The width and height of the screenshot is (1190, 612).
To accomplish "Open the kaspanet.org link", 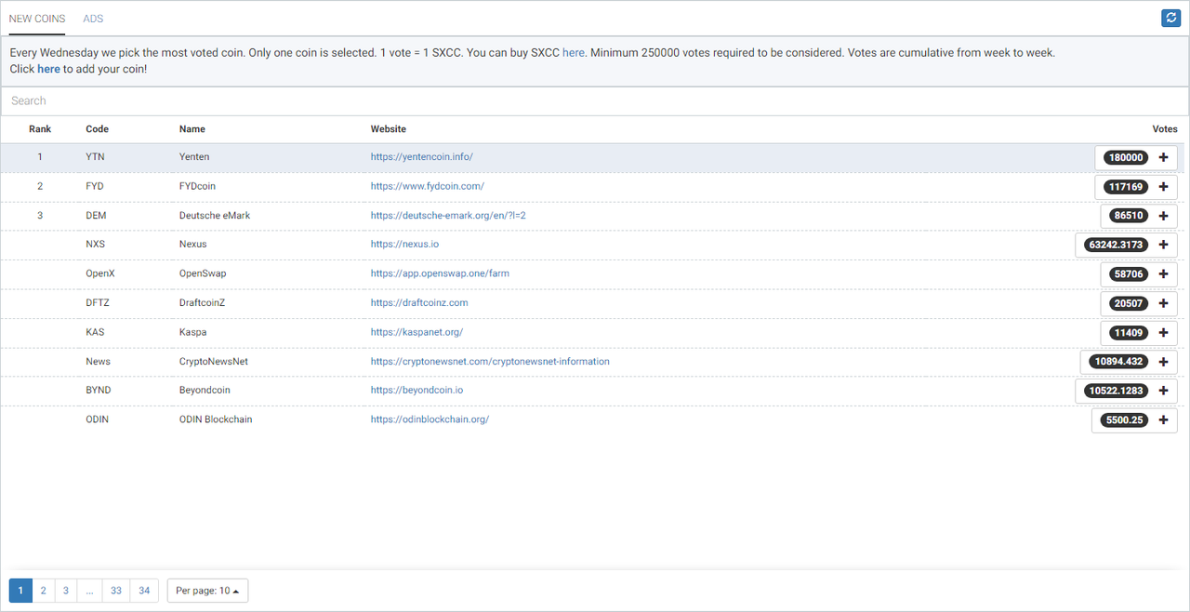I will (416, 332).
